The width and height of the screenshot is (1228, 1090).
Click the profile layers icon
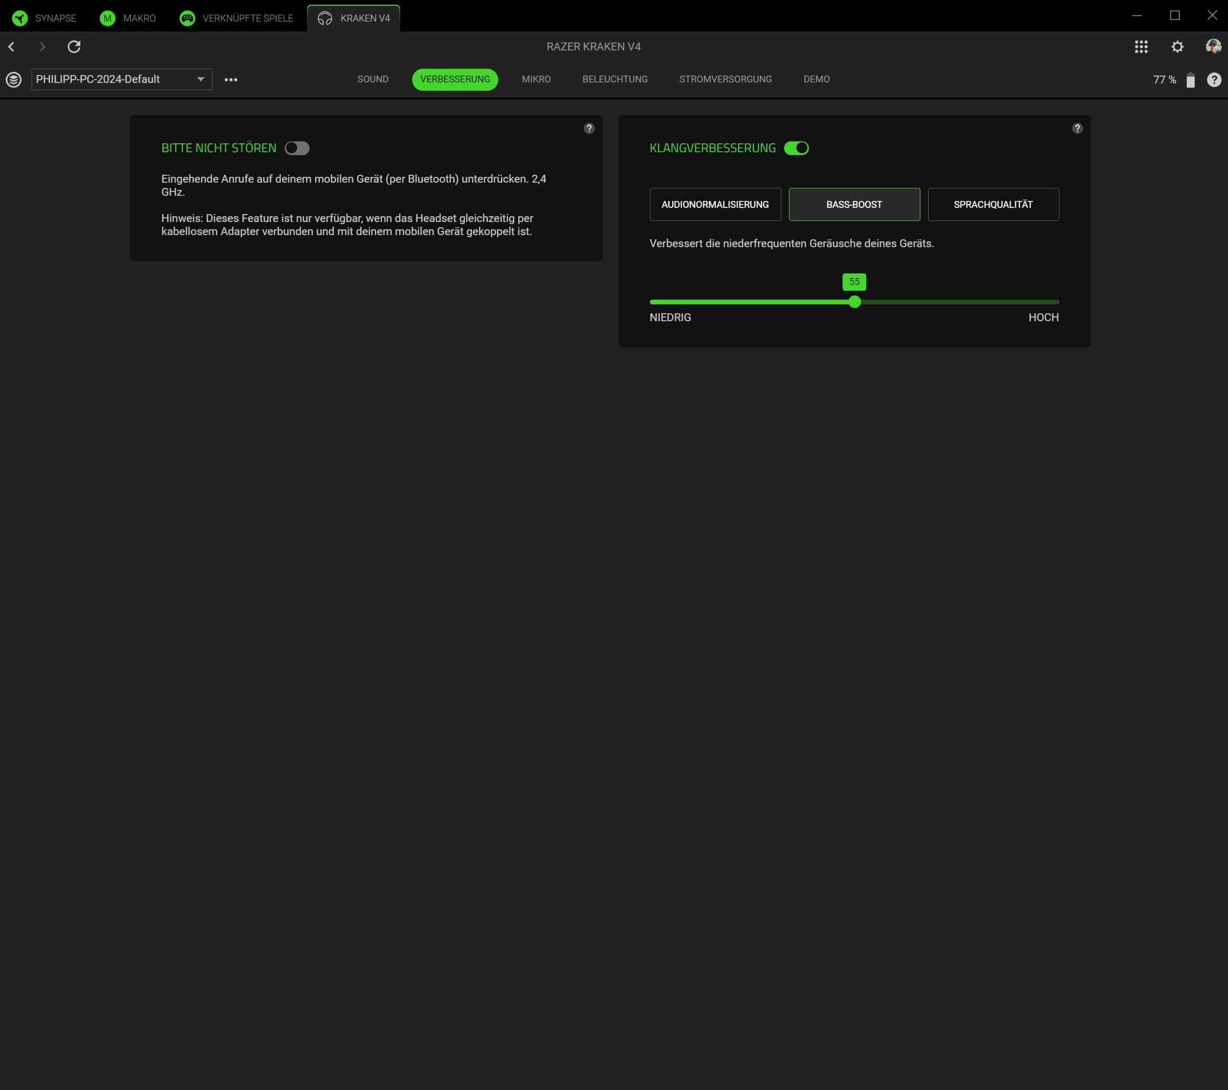[14, 79]
